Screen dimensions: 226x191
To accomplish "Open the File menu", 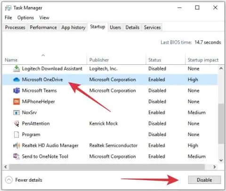I will (8, 17).
